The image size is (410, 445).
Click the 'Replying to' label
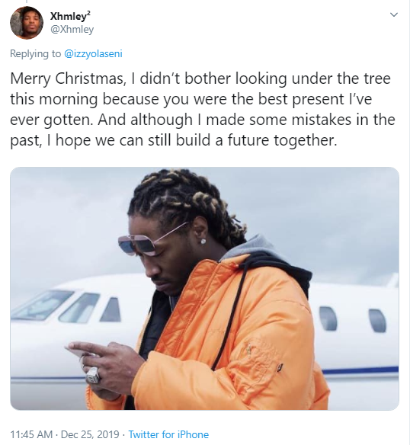pos(36,53)
